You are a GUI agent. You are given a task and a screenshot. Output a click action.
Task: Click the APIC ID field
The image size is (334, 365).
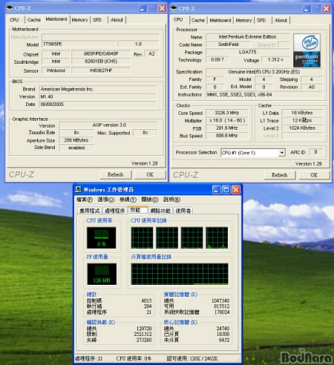tap(315, 152)
